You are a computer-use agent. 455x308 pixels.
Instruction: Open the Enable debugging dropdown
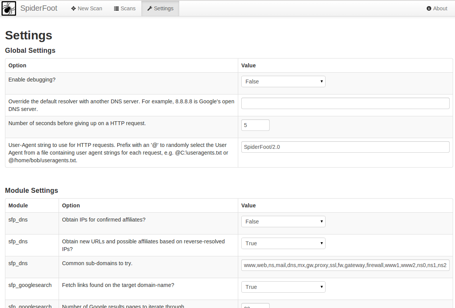pyautogui.click(x=283, y=81)
